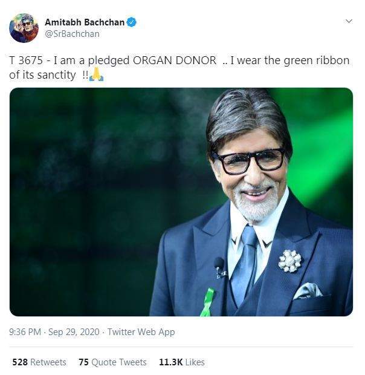Click the @SrBachchan handle

(72, 34)
